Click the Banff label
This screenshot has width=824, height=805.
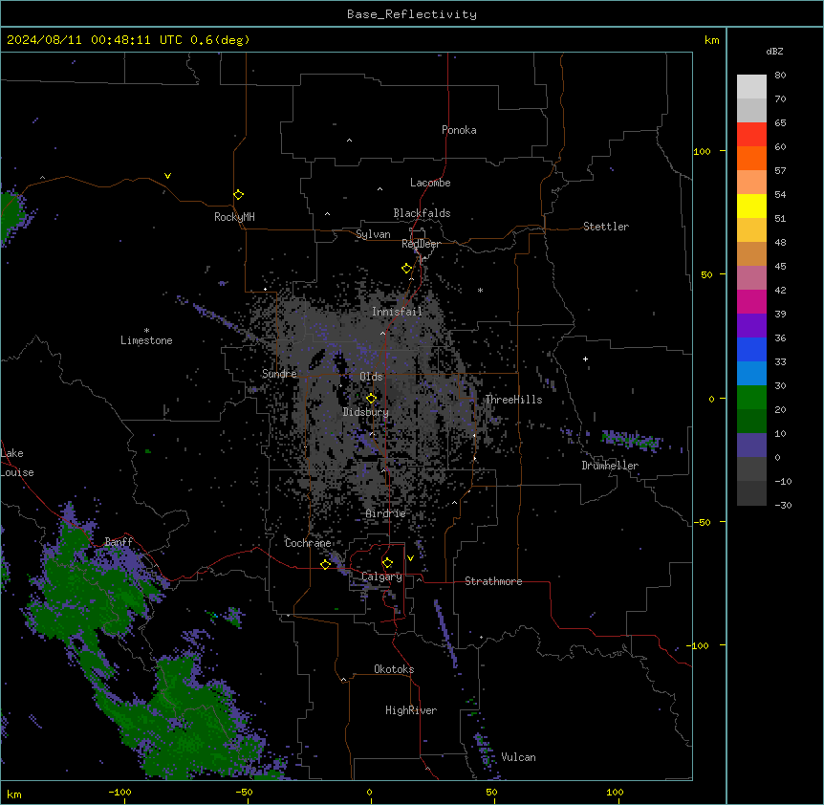click(119, 542)
